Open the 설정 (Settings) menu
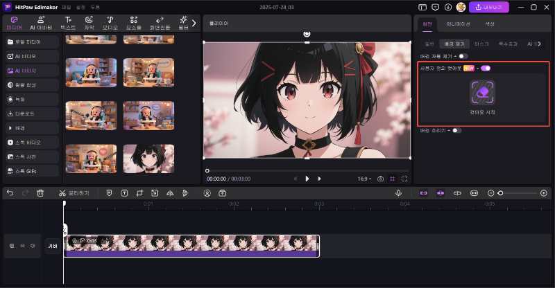 pyautogui.click(x=80, y=7)
